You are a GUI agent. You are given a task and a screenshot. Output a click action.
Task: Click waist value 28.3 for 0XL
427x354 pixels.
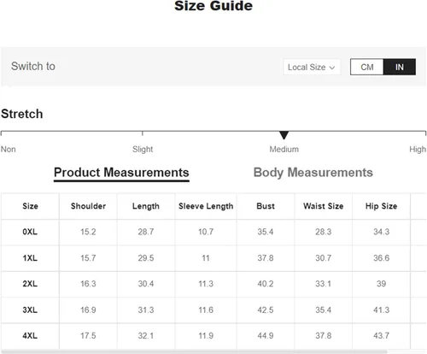pos(324,232)
